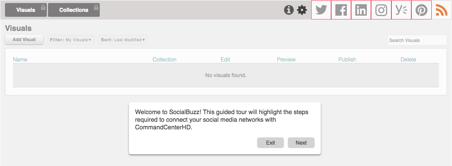Select the Facebook network icon

pos(341,10)
